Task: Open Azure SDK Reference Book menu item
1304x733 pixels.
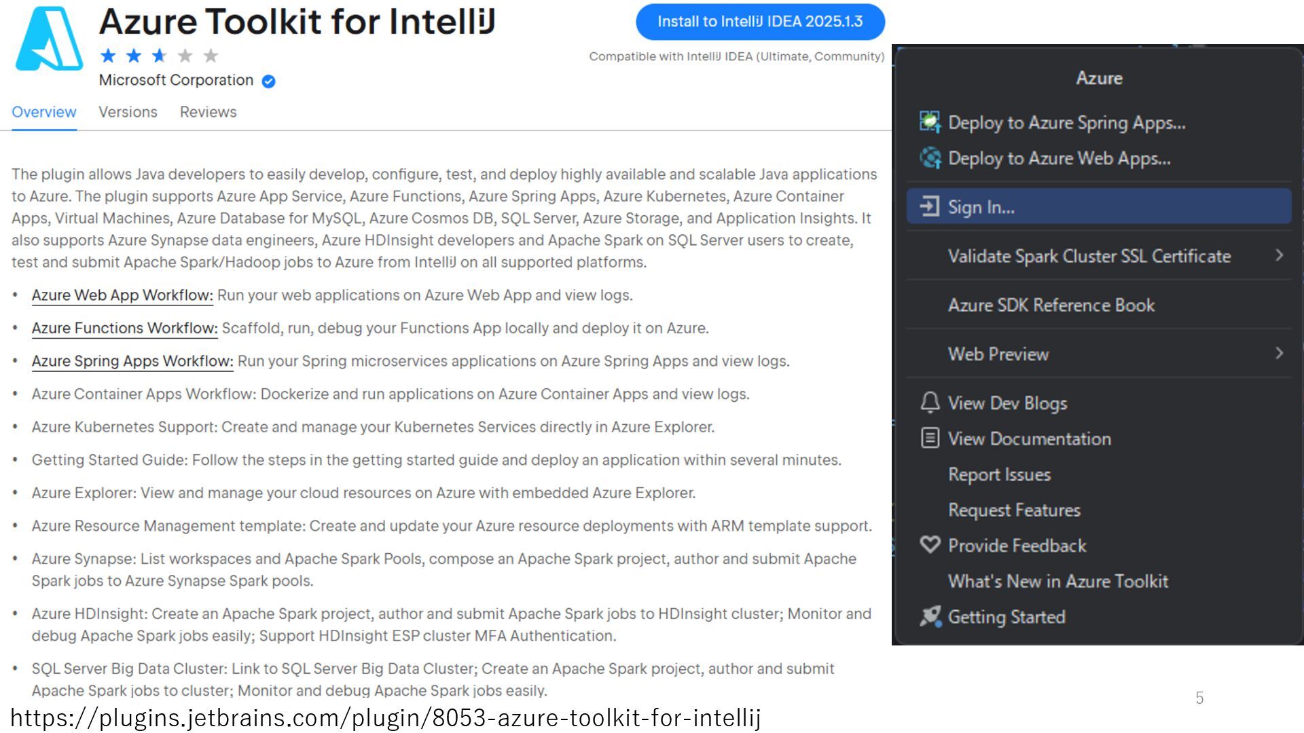Action: (x=1099, y=305)
